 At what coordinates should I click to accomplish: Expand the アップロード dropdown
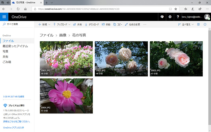coord(62,24)
